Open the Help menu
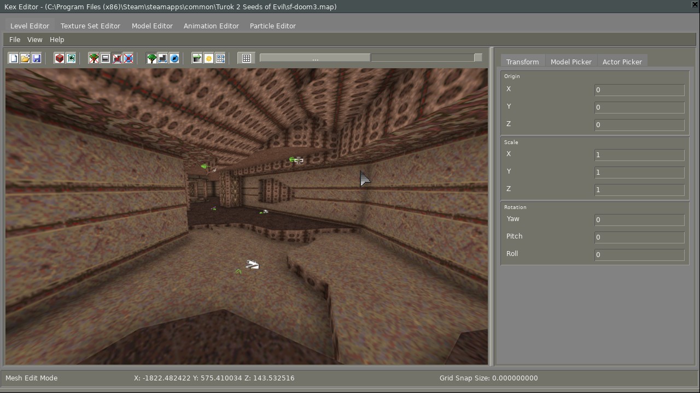Viewport: 700px width, 393px height. point(57,40)
